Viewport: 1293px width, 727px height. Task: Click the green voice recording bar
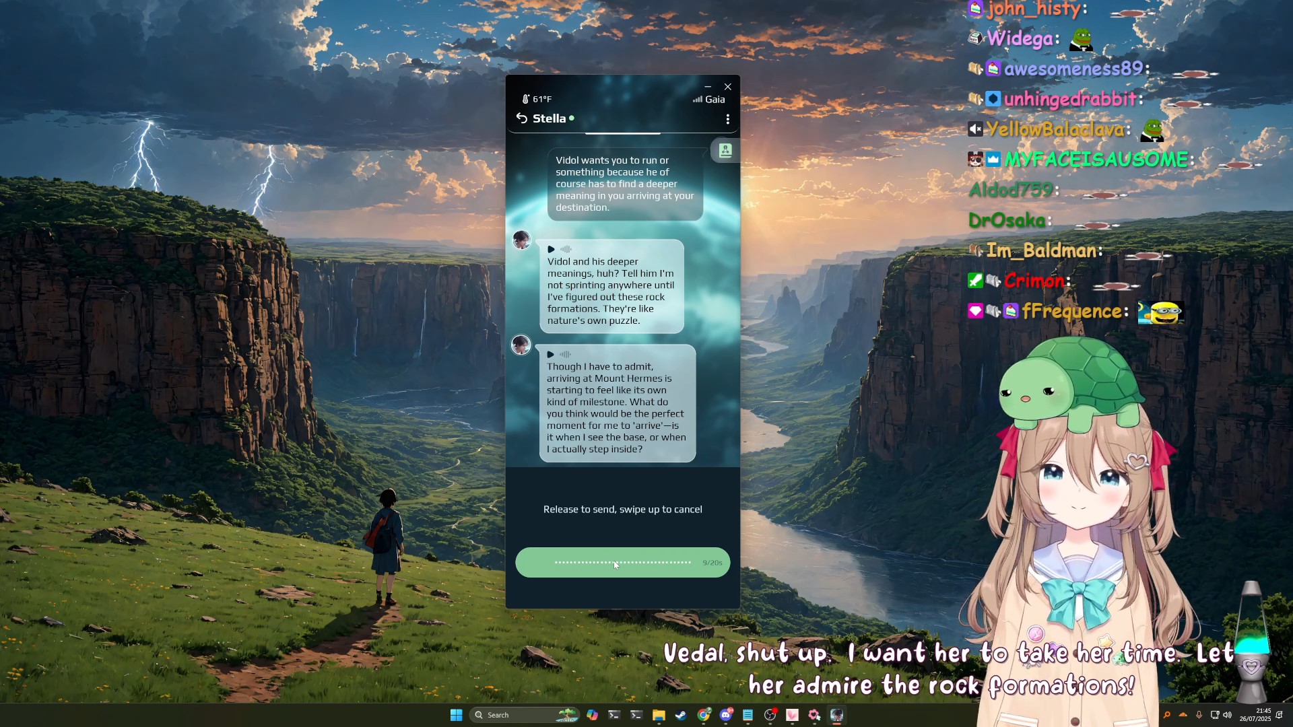[x=622, y=563]
